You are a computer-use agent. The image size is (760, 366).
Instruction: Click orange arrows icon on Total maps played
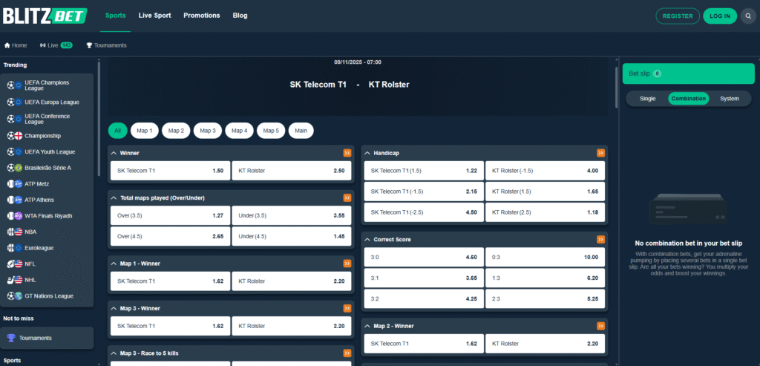pos(347,197)
